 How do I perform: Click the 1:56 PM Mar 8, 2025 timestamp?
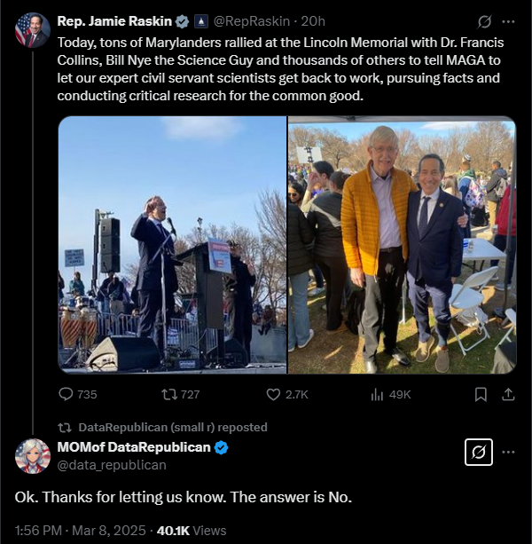tap(80, 531)
